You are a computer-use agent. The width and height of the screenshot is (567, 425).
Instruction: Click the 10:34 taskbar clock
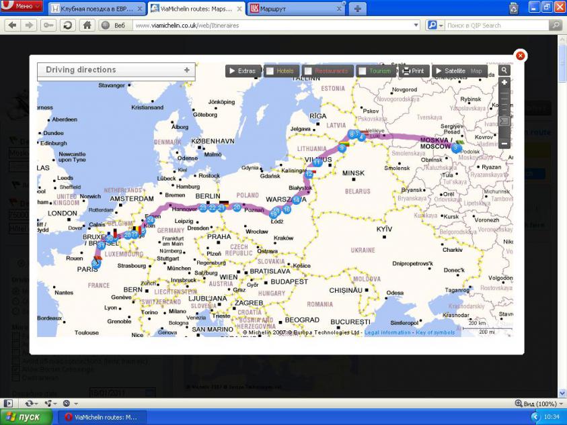552,417
